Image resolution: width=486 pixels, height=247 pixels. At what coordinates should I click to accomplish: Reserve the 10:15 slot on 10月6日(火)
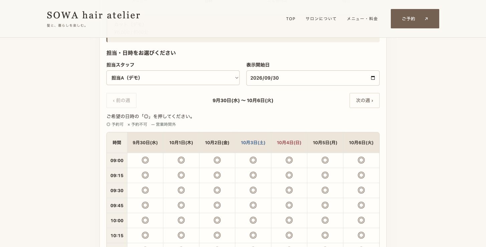tap(361, 235)
